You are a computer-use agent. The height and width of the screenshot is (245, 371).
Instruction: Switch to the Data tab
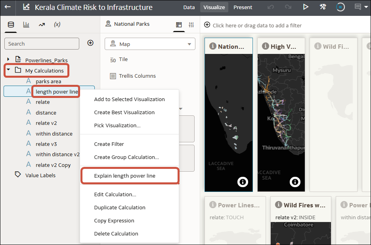tap(189, 8)
